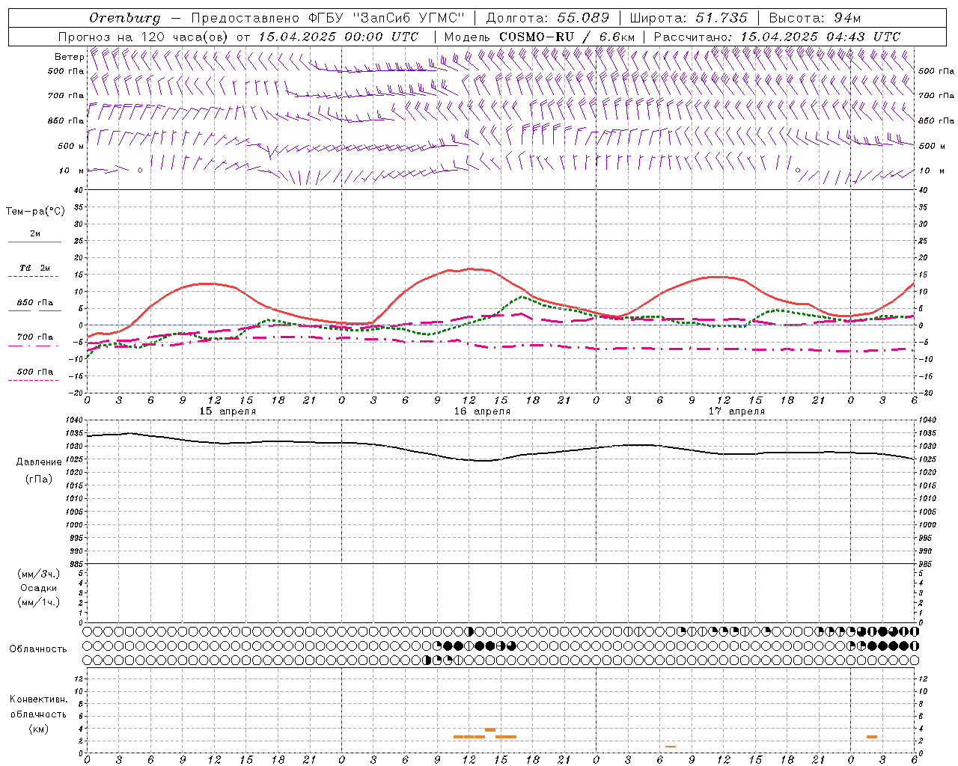
Task: Click the 10 м wind row label
Action: [x=70, y=171]
